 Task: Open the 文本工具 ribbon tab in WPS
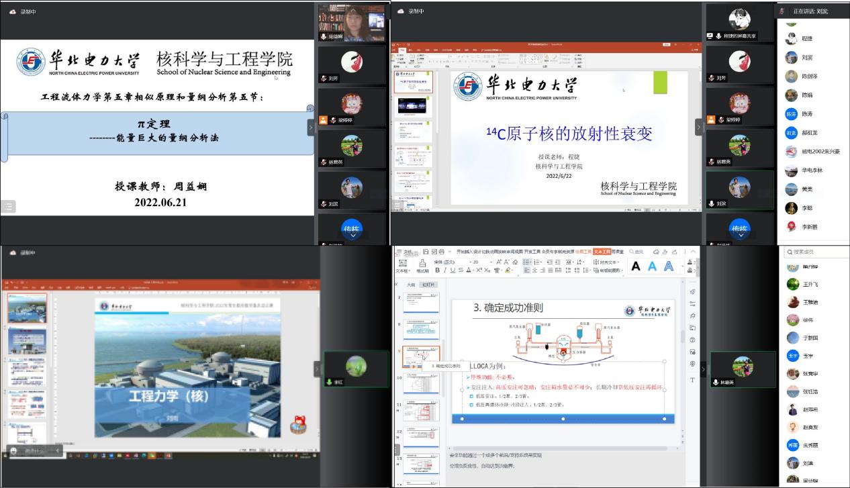[602, 252]
